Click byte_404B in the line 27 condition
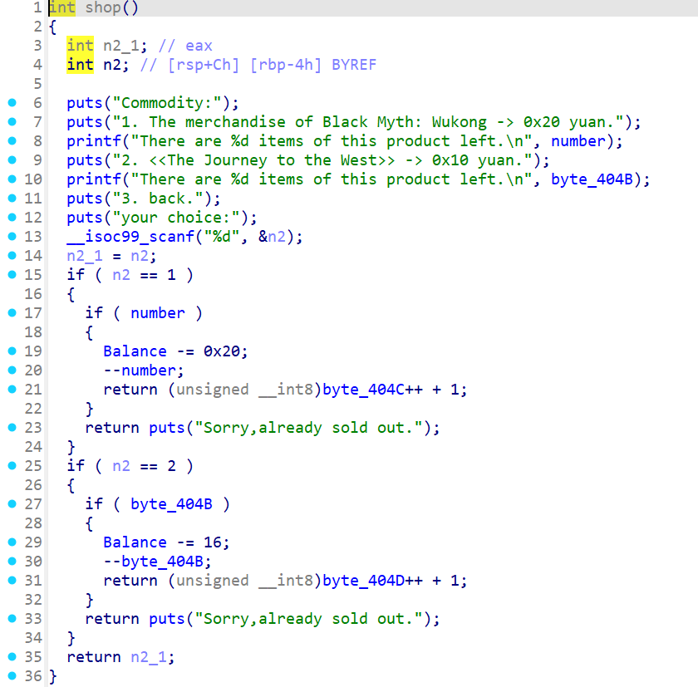 click(x=171, y=504)
